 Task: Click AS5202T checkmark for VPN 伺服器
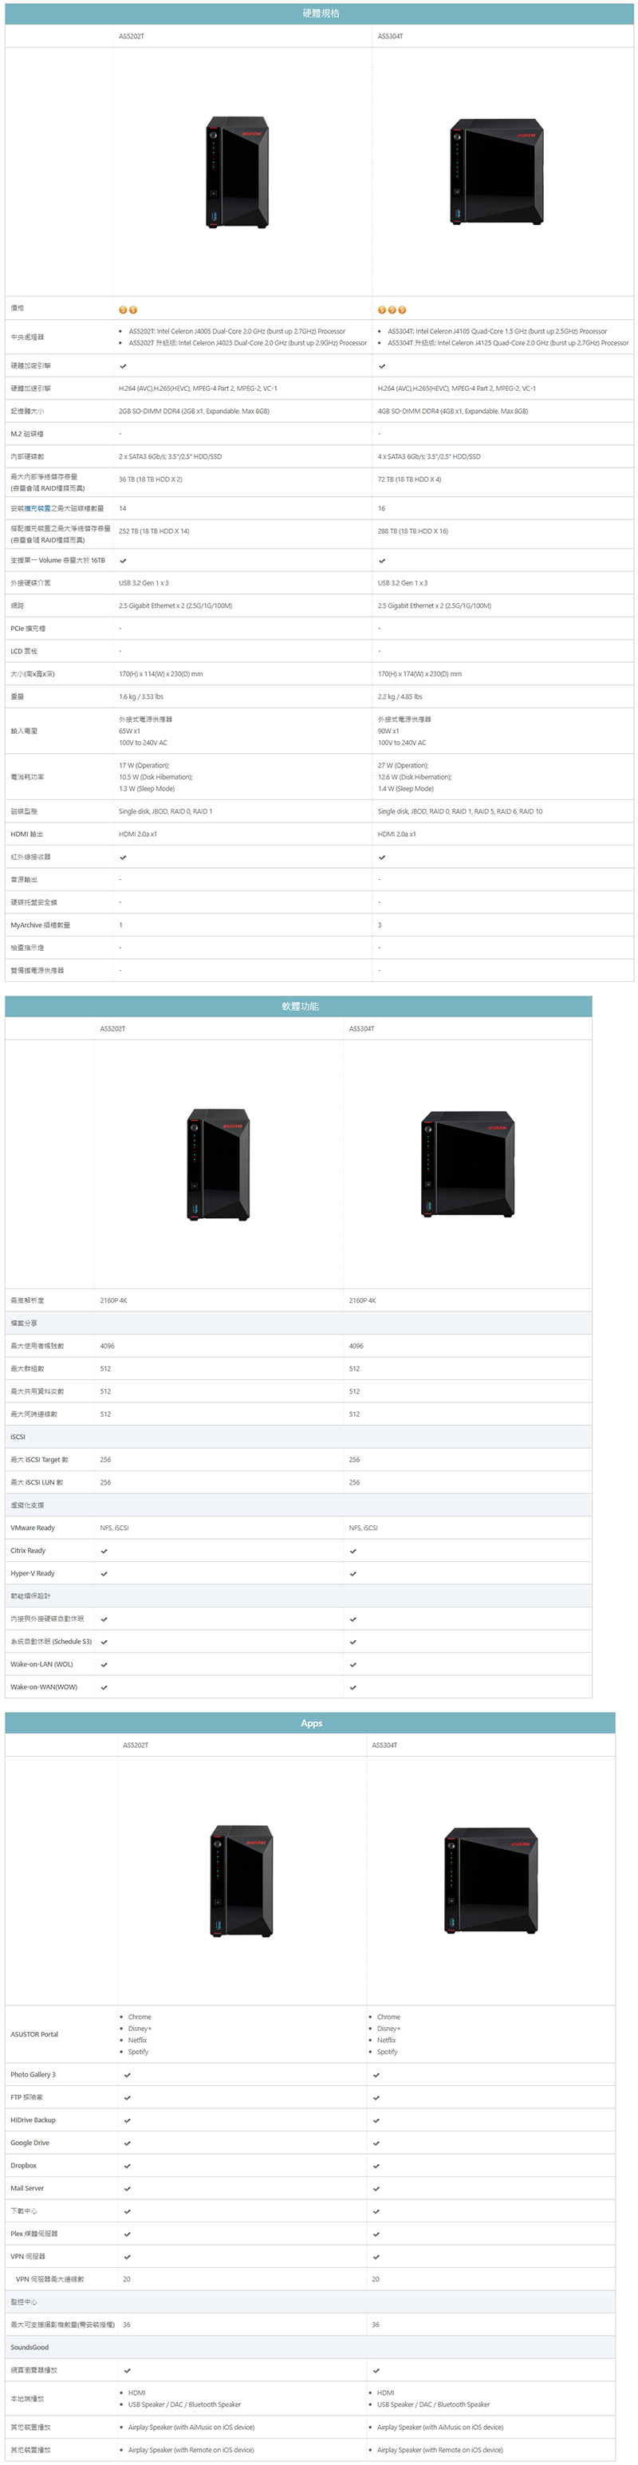pyautogui.click(x=128, y=2257)
